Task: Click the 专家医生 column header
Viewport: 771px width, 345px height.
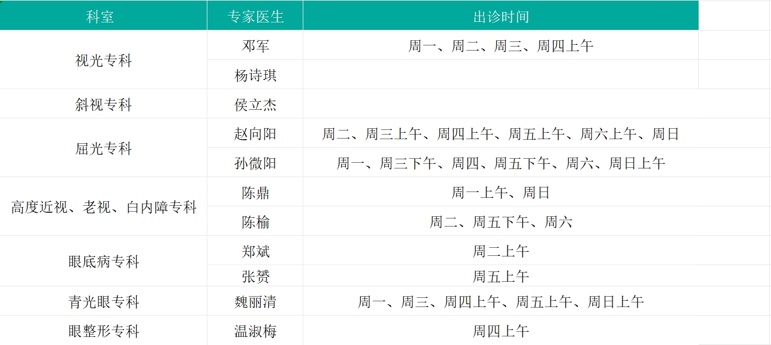Action: [x=255, y=16]
